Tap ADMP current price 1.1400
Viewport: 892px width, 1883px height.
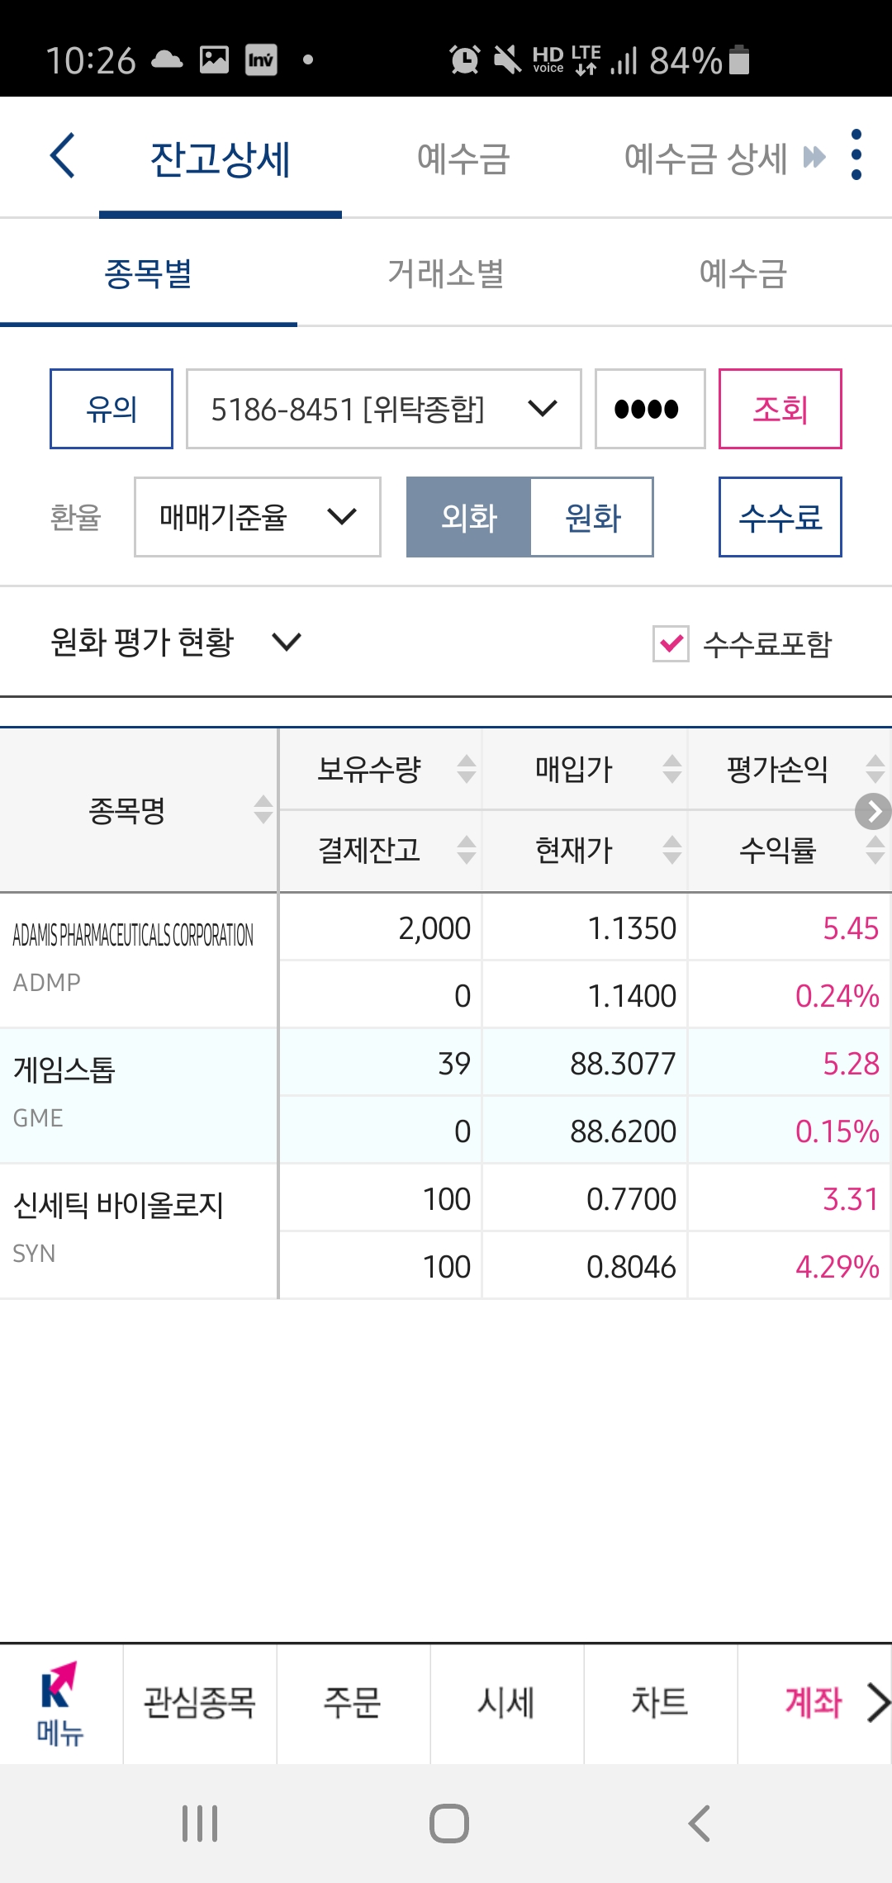click(x=632, y=996)
